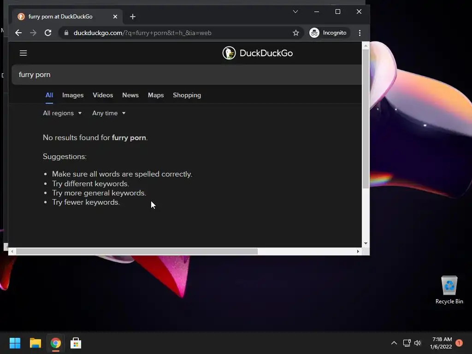Viewport: 472px width, 354px height.
Task: Click the scroll-down arrow of the page
Action: 366,243
